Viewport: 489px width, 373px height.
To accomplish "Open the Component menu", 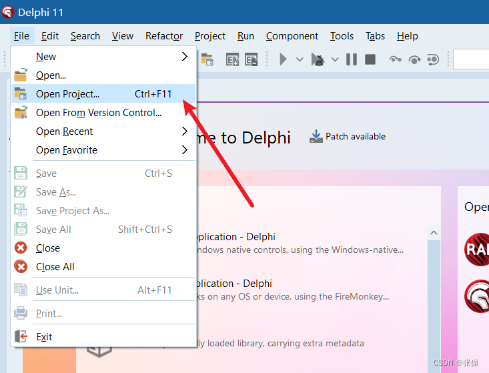I will point(292,36).
